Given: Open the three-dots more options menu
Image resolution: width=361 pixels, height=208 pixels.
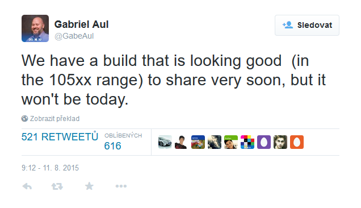Looking at the screenshot, I should click(x=121, y=186).
